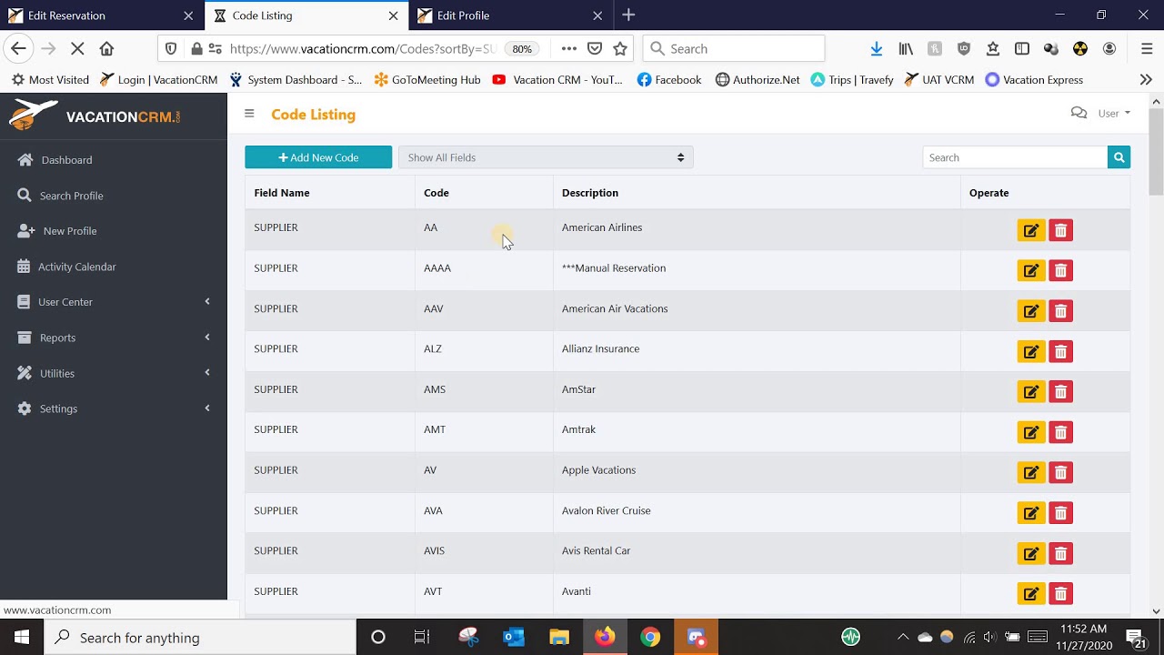The height and width of the screenshot is (655, 1164).
Task: Bookmark this page with the star
Action: click(620, 49)
